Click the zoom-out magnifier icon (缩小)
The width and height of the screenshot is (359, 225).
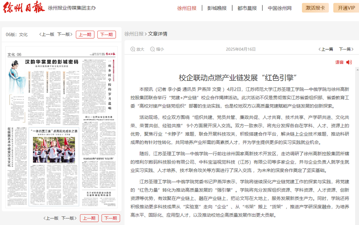point(152,49)
